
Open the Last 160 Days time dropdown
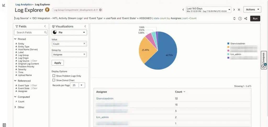tap(208, 10)
